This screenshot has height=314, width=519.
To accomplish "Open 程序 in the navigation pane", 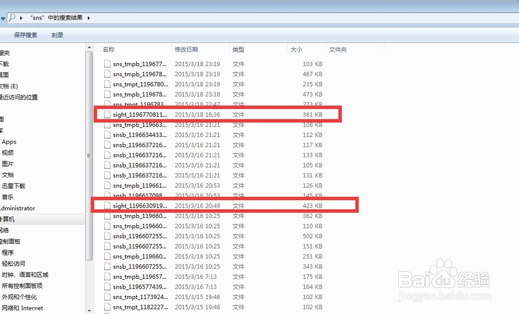I will tap(8, 252).
